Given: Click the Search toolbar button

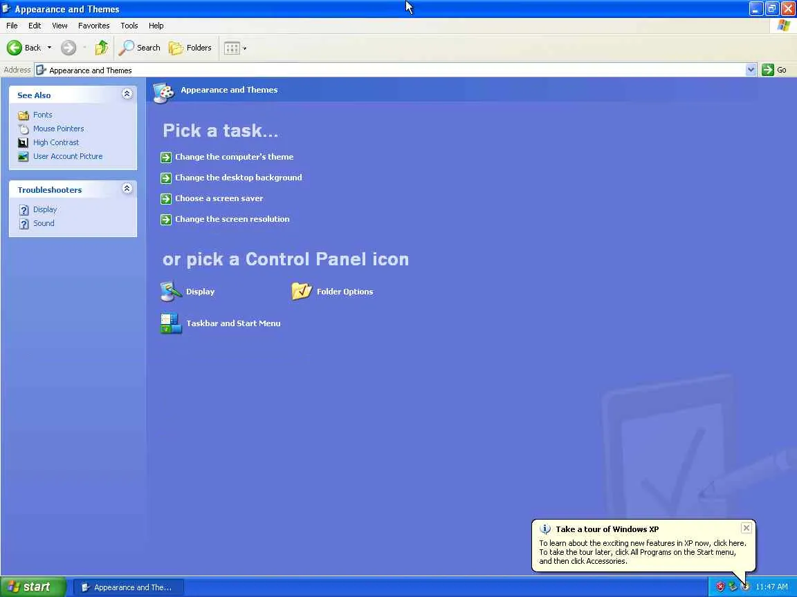Looking at the screenshot, I should coord(139,48).
